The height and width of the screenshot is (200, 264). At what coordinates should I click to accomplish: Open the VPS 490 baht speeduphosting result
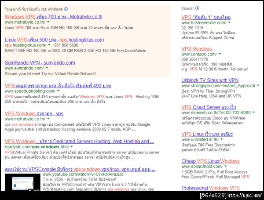tap(58, 86)
